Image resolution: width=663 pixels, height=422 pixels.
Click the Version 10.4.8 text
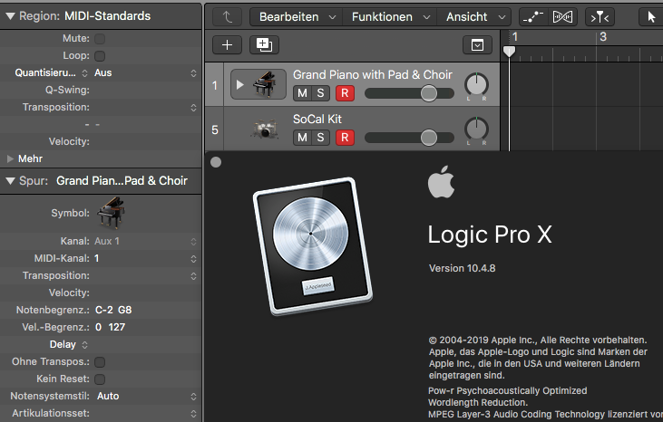coord(463,268)
